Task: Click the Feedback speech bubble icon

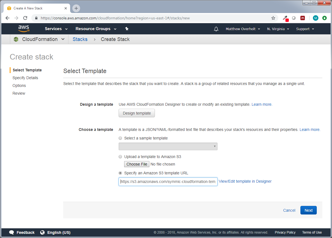Action: (x=11, y=232)
